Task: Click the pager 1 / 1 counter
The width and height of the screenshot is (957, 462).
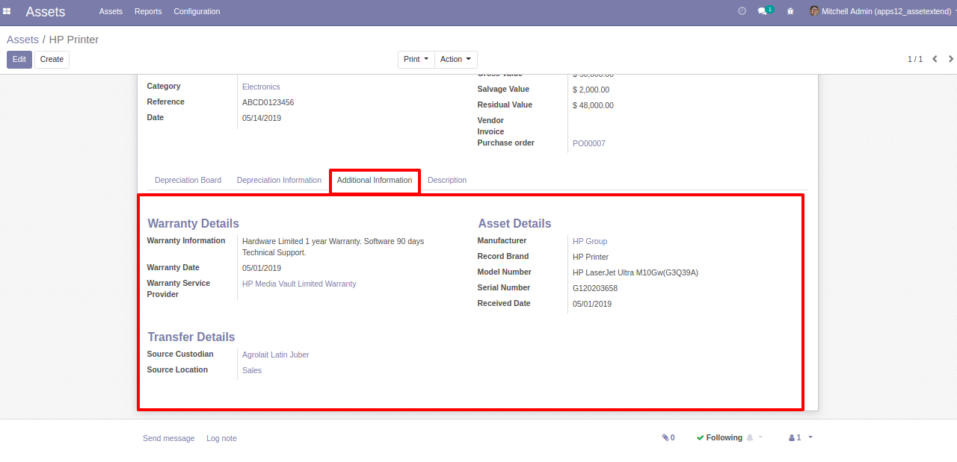Action: (915, 59)
